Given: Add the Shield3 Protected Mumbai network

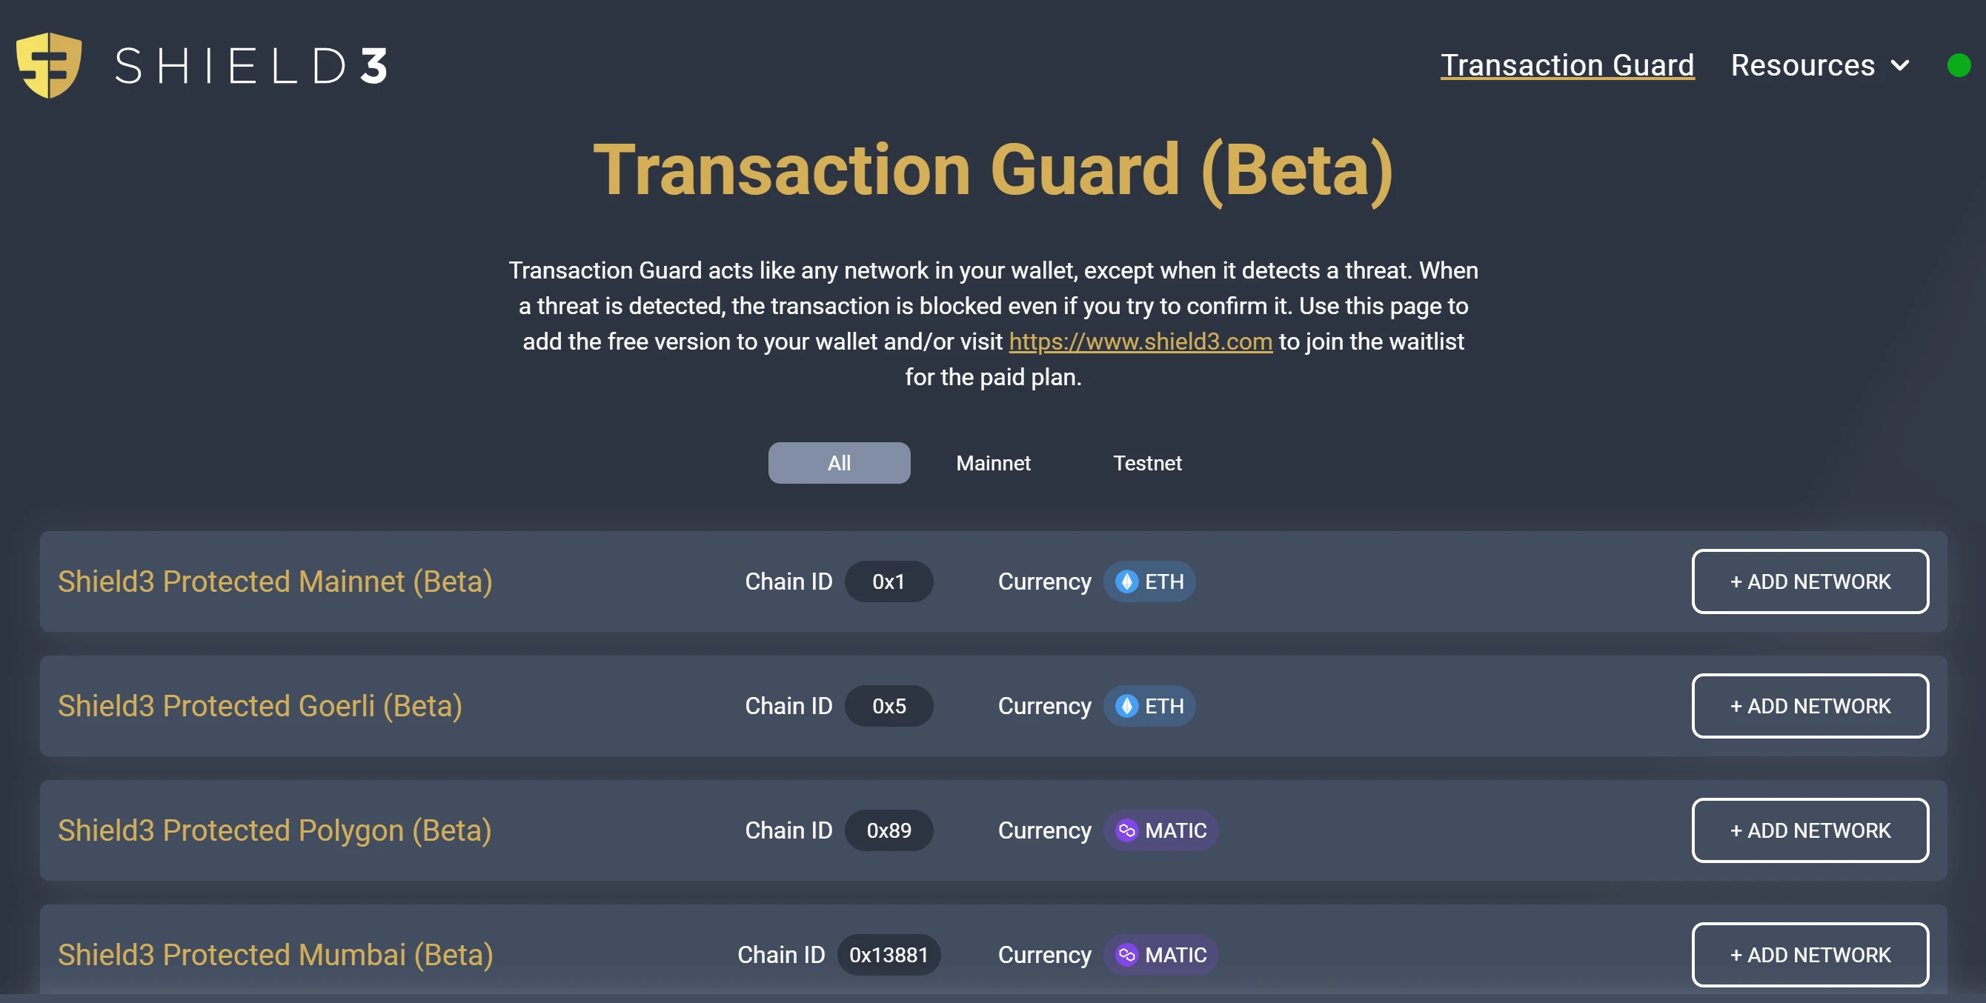Looking at the screenshot, I should [1810, 954].
